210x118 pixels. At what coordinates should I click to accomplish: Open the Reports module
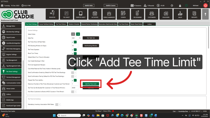point(194,14)
